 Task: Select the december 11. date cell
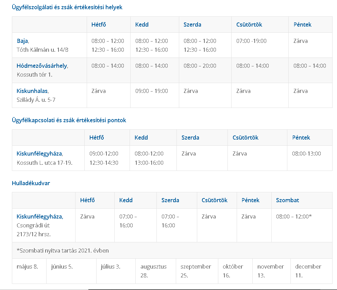[x=308, y=271]
